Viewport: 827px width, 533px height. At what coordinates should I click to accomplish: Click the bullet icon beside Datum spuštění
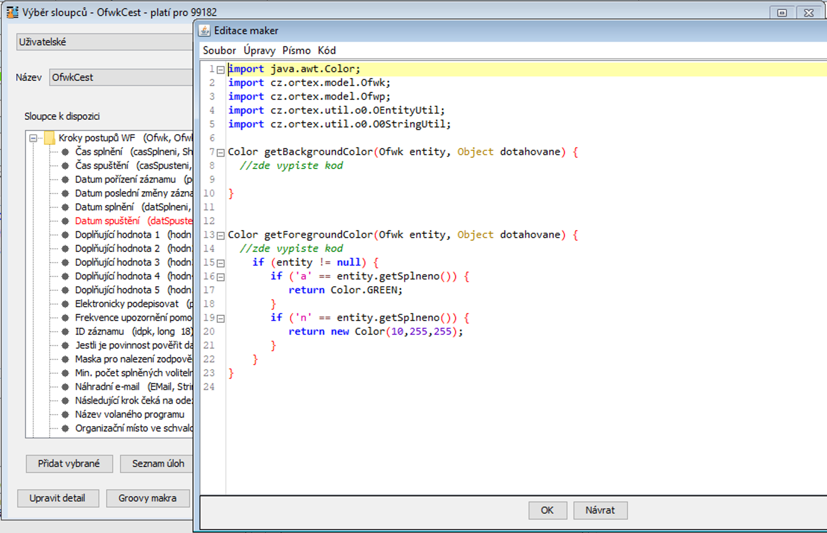[x=65, y=221]
